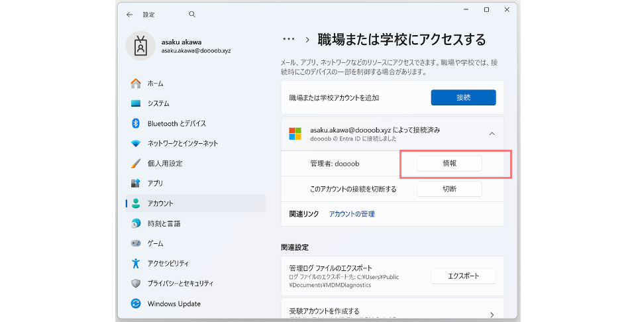Open the breadcrumb ellipsis menu
This screenshot has width=636, height=322.
click(x=288, y=40)
